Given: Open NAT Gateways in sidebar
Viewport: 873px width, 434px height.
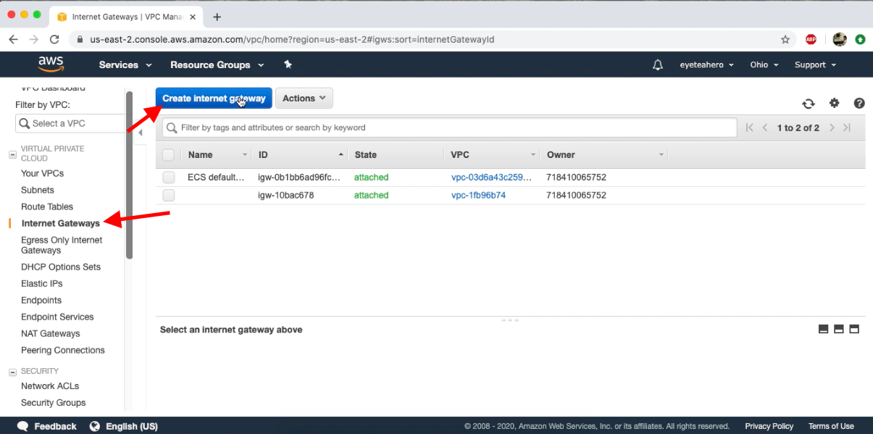Looking at the screenshot, I should point(51,333).
